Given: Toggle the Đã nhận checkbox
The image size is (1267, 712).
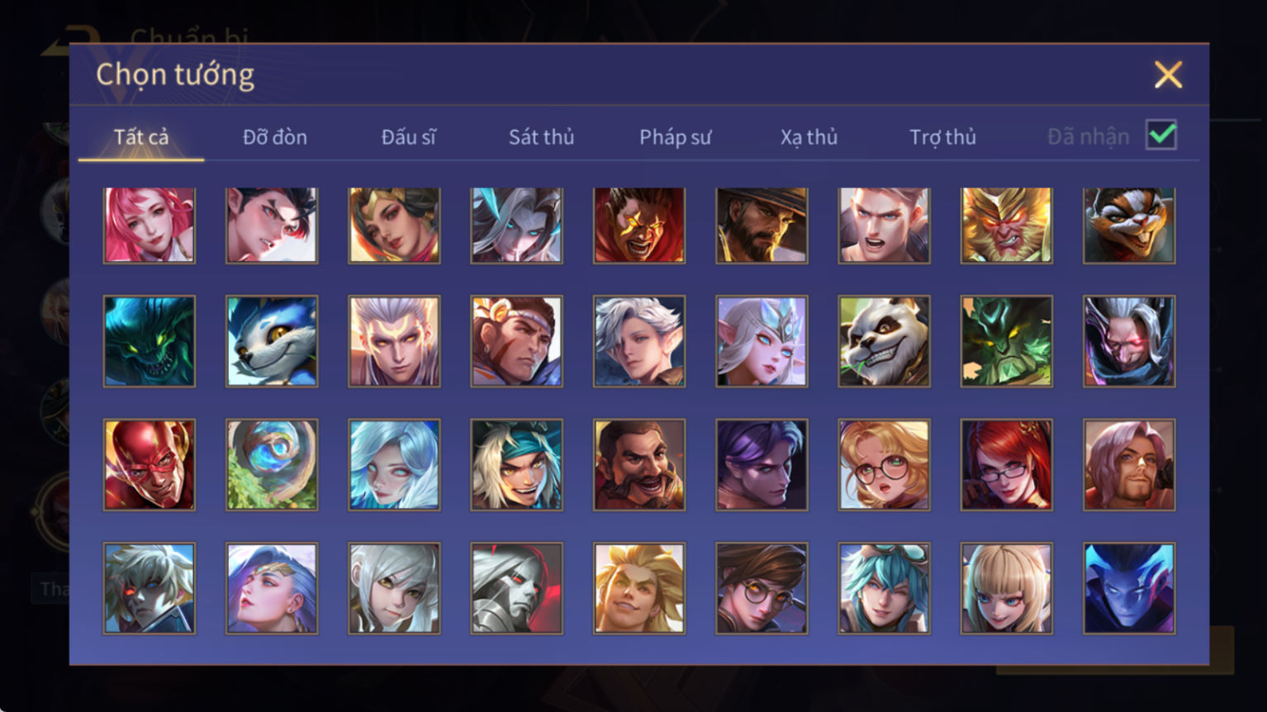Looking at the screenshot, I should (1161, 135).
